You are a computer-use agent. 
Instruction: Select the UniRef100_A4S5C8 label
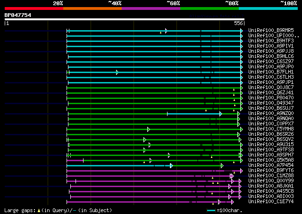click(271, 191)
